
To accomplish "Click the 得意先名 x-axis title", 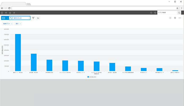I will pyautogui.click(x=96, y=74).
